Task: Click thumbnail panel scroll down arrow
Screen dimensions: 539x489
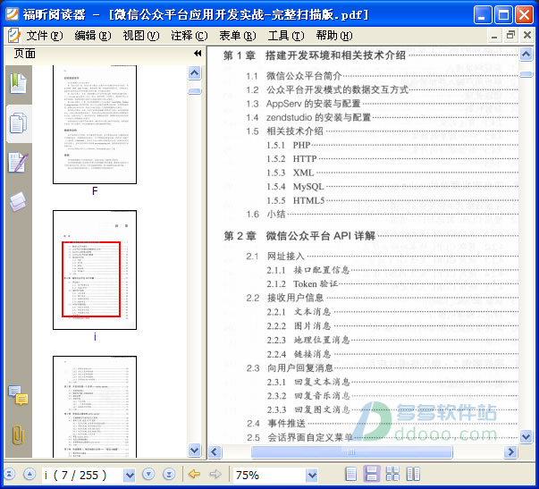Action: click(195, 450)
